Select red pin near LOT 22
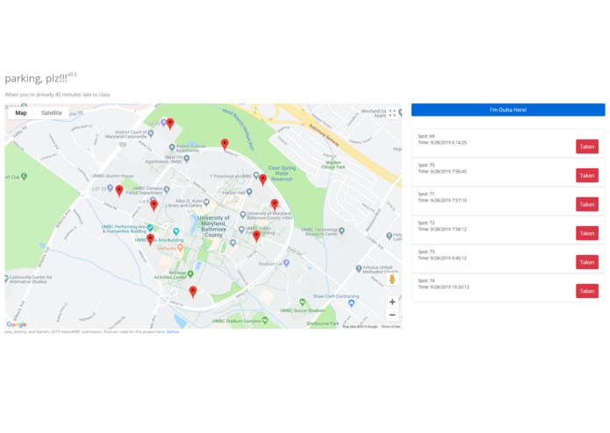Image resolution: width=610 pixels, height=433 pixels. click(x=119, y=191)
